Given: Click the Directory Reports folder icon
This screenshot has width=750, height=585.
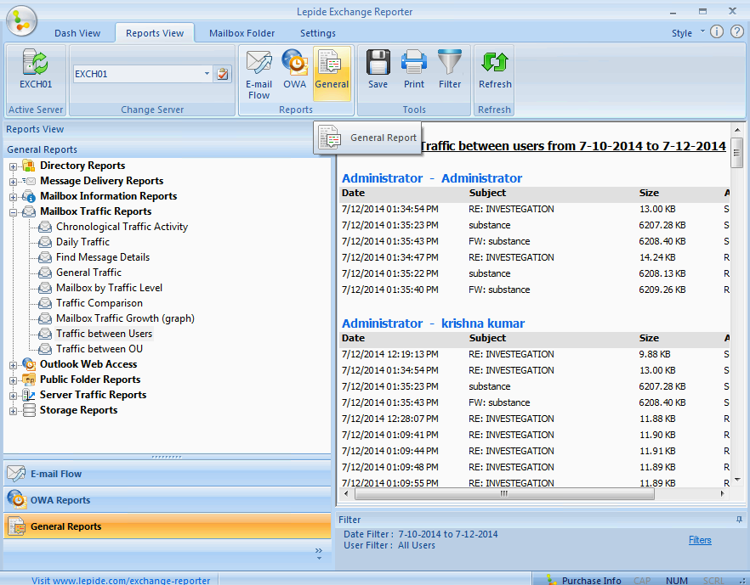Looking at the screenshot, I should 29,166.
